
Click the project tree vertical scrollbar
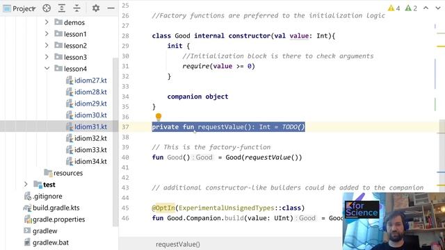115,142
